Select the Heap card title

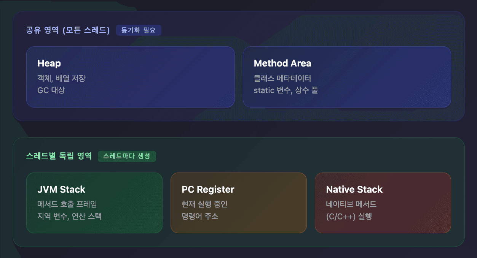point(49,63)
